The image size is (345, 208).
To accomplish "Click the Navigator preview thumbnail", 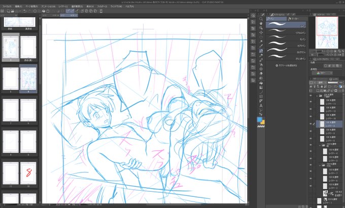I will point(327,32).
